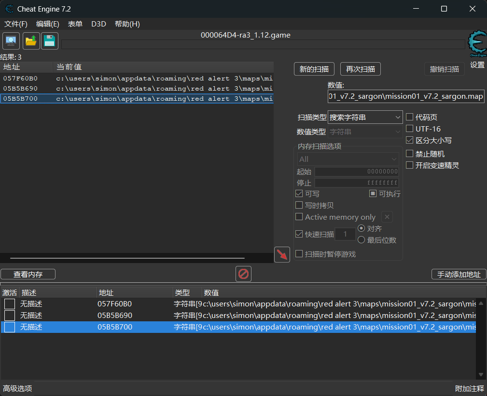Open the D3D menu
Image resolution: width=487 pixels, height=396 pixels.
pos(99,24)
